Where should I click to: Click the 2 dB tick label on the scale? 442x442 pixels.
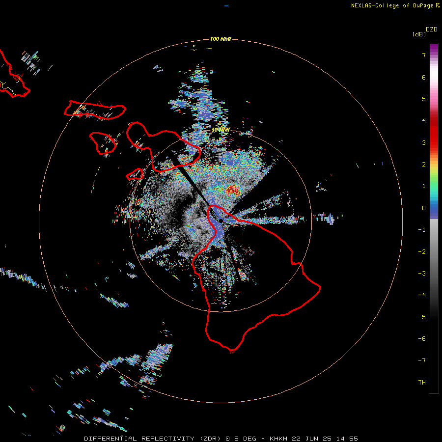tap(424, 165)
